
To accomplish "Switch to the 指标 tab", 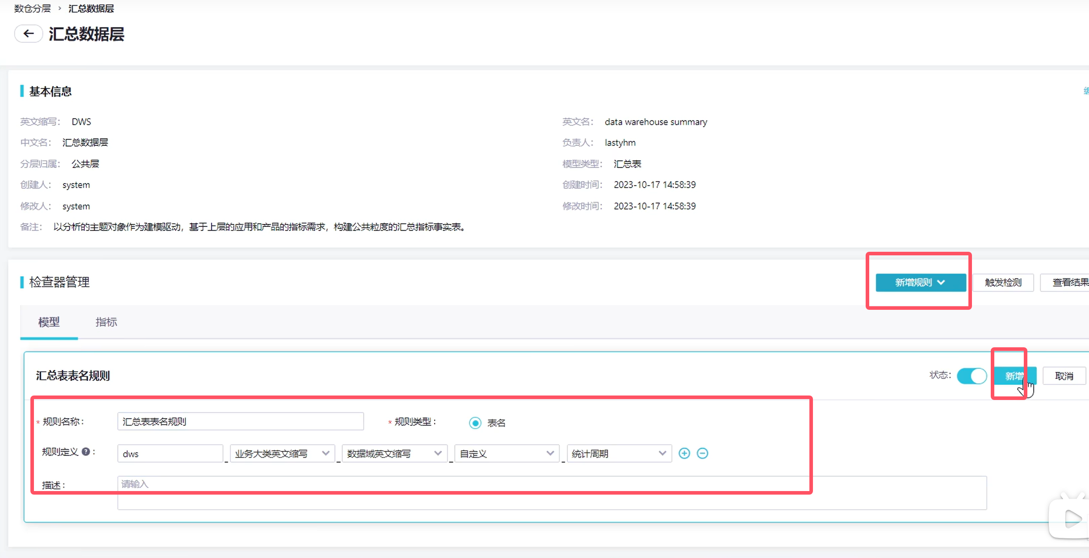I will click(x=106, y=322).
